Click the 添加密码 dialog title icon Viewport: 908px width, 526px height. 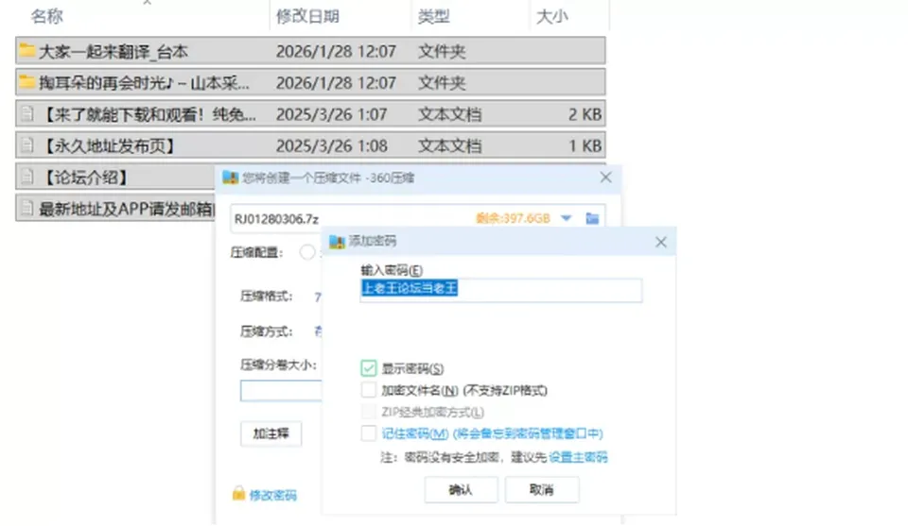(x=337, y=242)
